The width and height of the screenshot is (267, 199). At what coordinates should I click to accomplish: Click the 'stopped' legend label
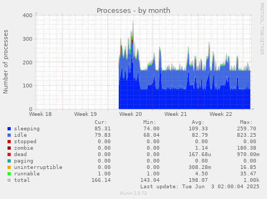25,142
